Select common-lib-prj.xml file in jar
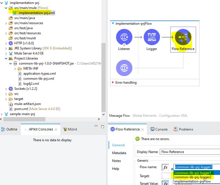220x185 pixels. pos(39,79)
